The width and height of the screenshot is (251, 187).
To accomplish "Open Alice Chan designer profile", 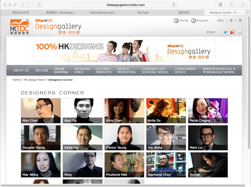I will click(124, 111).
